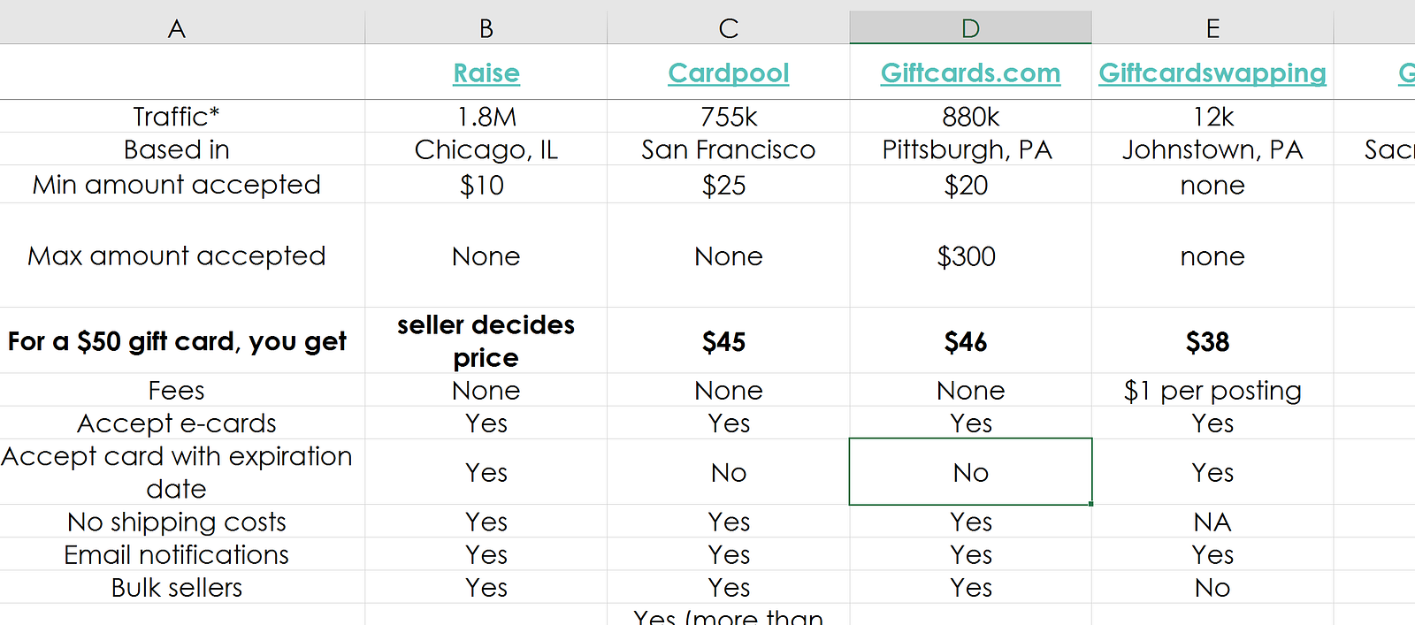Select the NA shipping costs cell

(x=1212, y=522)
